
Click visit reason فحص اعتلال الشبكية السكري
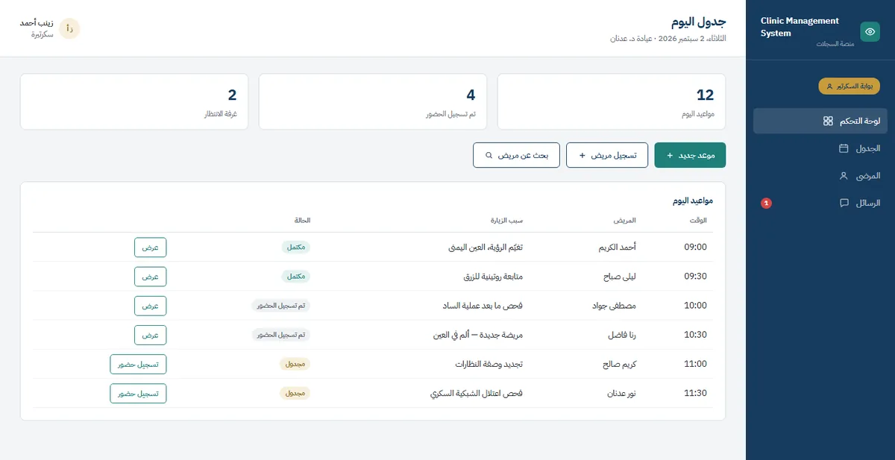[x=477, y=393]
